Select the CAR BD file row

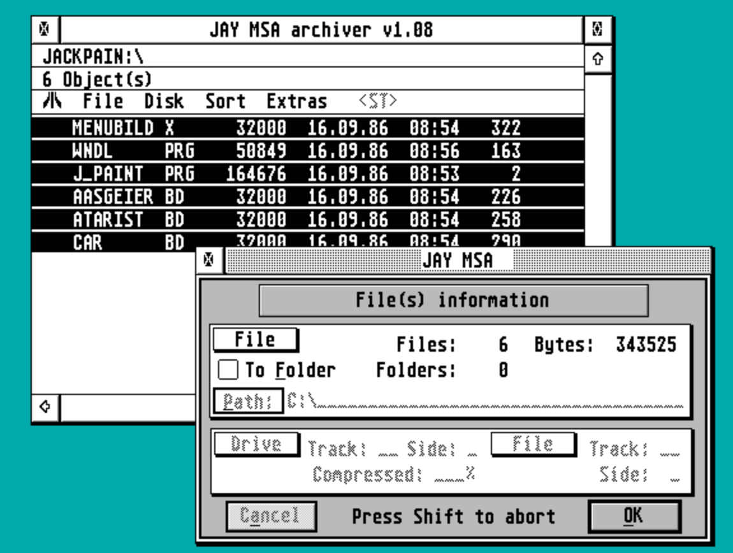[113, 241]
